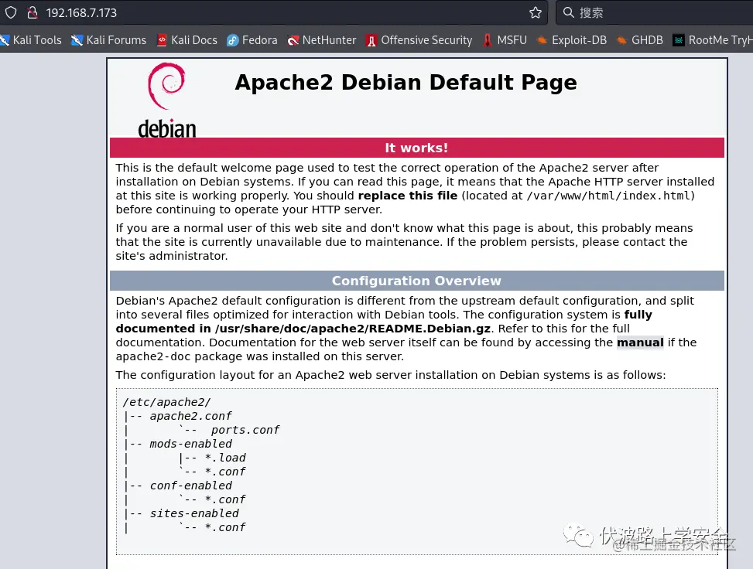Click the shield tracking protection icon
Image resolution: width=753 pixels, height=569 pixels.
tap(11, 12)
